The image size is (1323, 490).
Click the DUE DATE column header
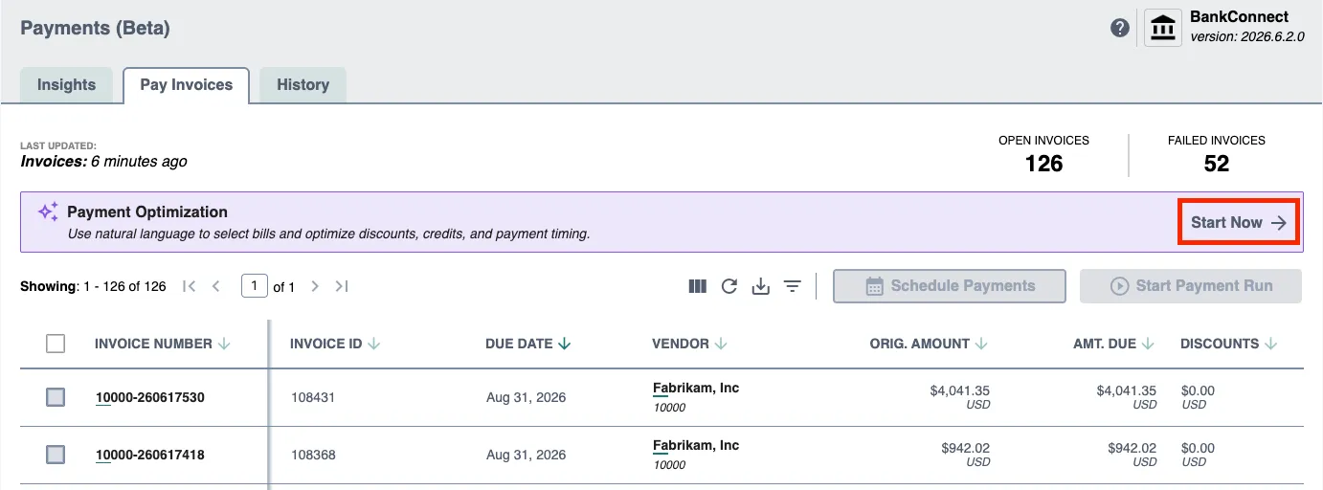519,344
